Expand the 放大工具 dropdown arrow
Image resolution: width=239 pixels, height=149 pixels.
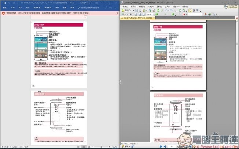point(133,14)
